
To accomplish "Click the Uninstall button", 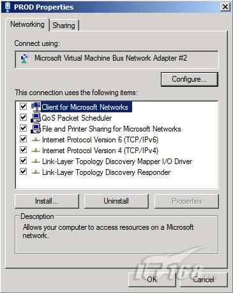I will (x=116, y=201).
